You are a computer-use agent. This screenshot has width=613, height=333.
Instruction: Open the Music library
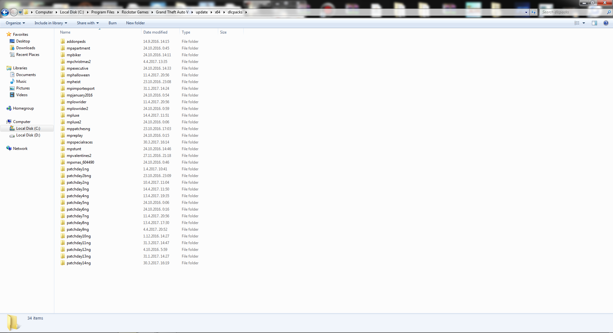click(21, 81)
